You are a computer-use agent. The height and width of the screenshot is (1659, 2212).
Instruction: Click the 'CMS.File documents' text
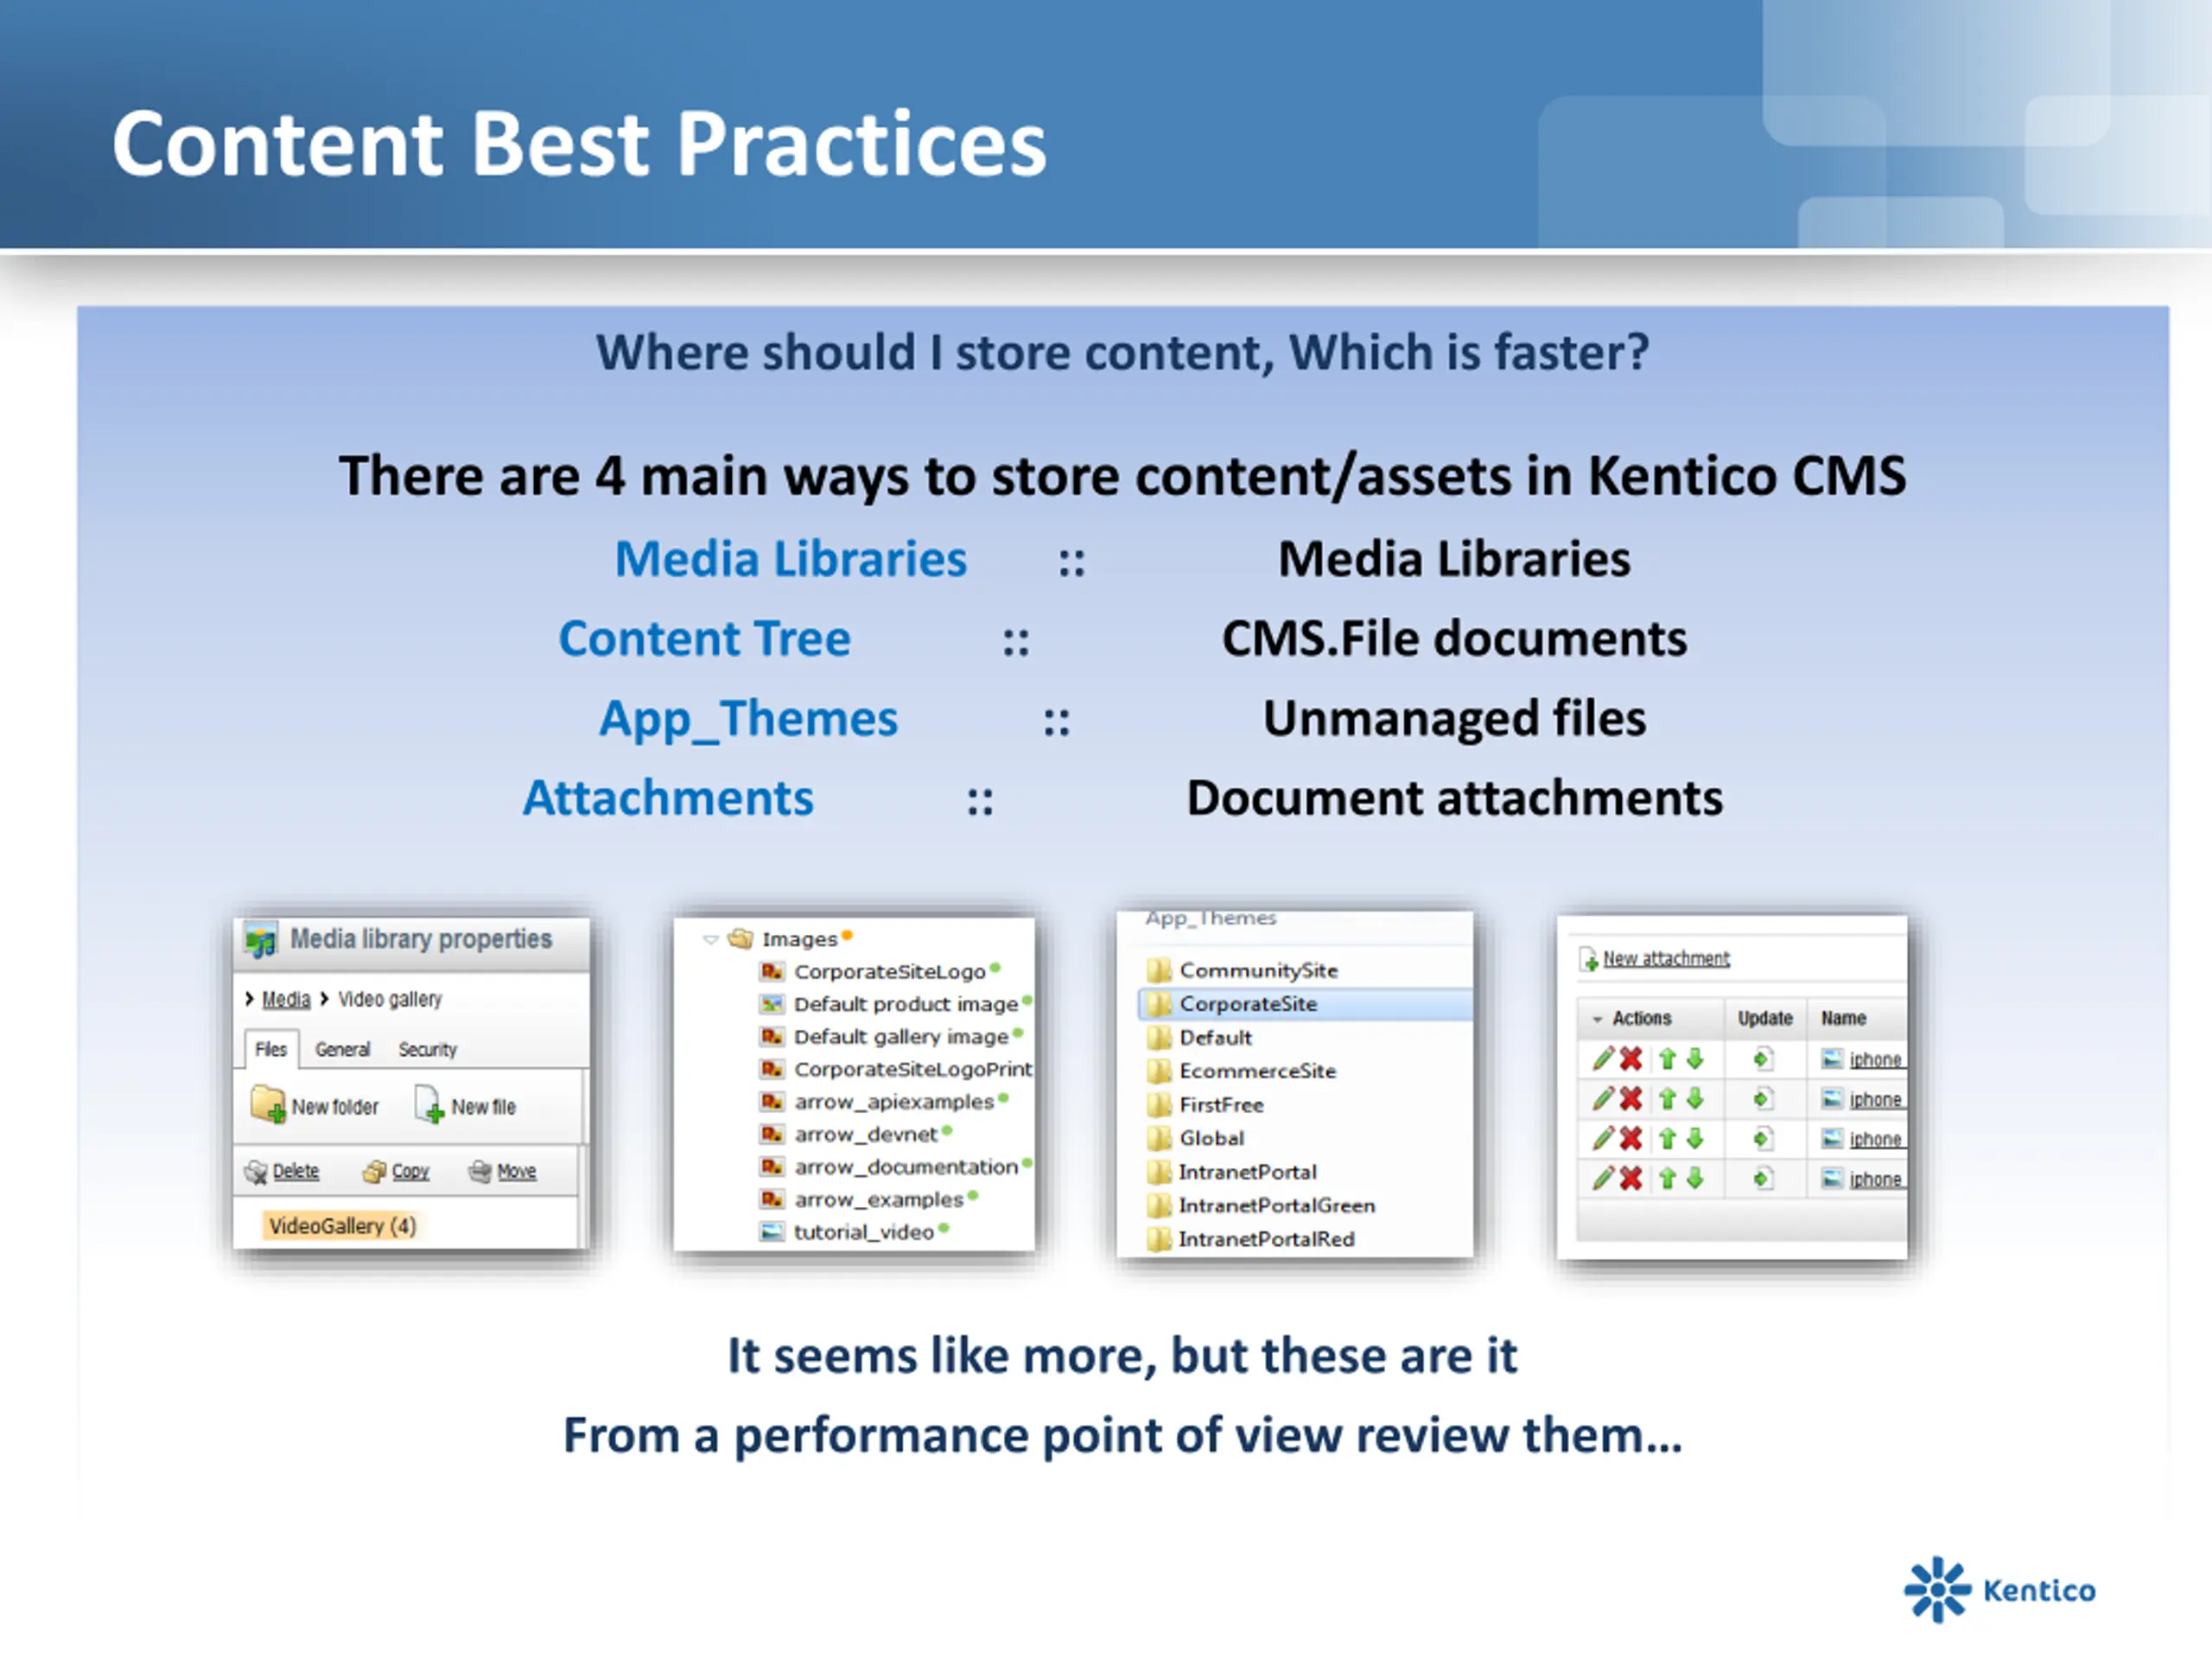tap(1454, 638)
